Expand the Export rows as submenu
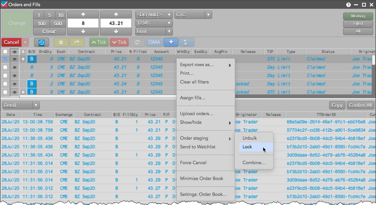Viewport: 376px width, 205px height. click(205, 65)
